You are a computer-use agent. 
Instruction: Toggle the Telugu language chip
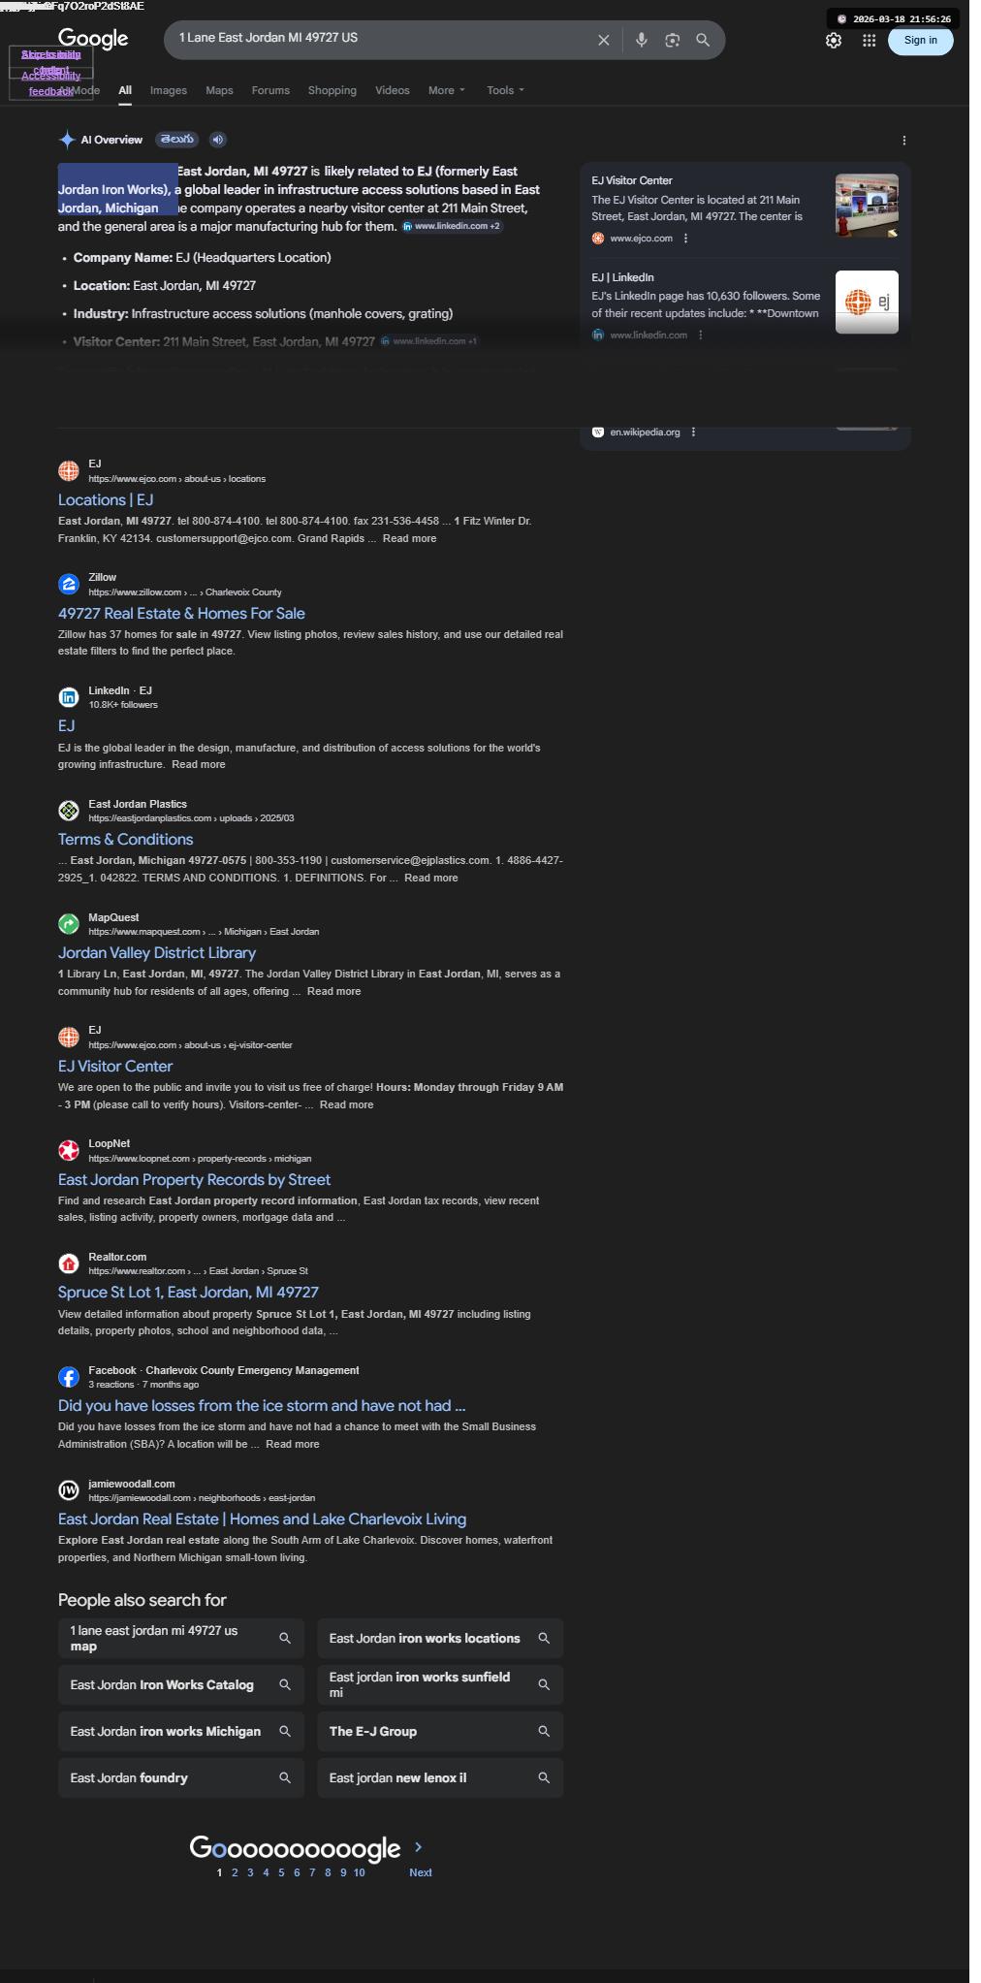(177, 140)
